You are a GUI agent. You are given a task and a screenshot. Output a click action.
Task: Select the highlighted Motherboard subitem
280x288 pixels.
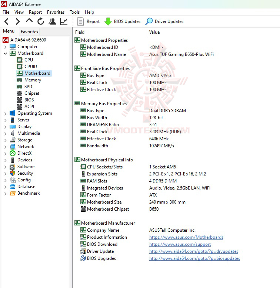pyautogui.click(x=34, y=73)
